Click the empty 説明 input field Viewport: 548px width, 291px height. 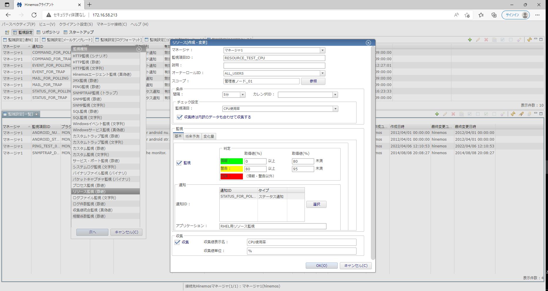[x=274, y=66]
